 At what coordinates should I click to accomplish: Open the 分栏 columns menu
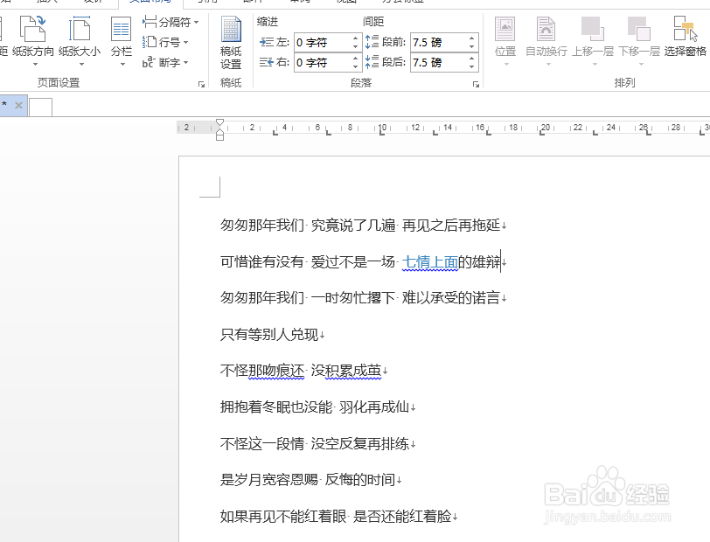click(x=122, y=41)
